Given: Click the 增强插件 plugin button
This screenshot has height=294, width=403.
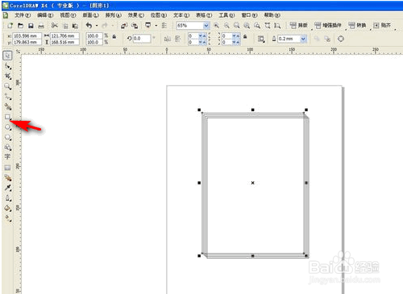Looking at the screenshot, I should (x=328, y=26).
